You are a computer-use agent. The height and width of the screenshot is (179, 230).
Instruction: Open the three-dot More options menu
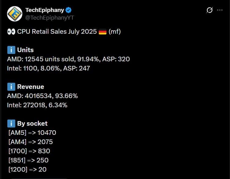point(220,10)
